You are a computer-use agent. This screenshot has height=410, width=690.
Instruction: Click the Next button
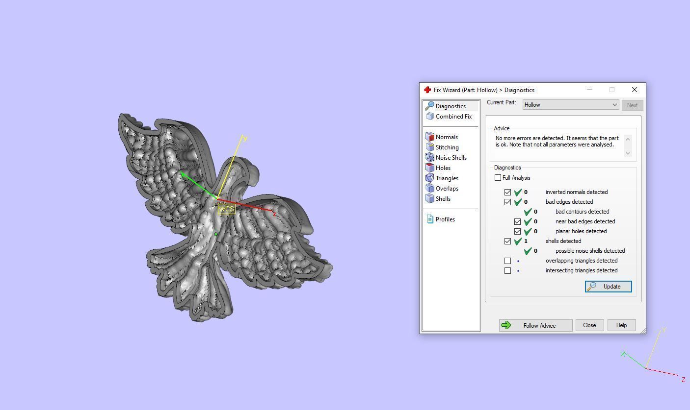632,105
